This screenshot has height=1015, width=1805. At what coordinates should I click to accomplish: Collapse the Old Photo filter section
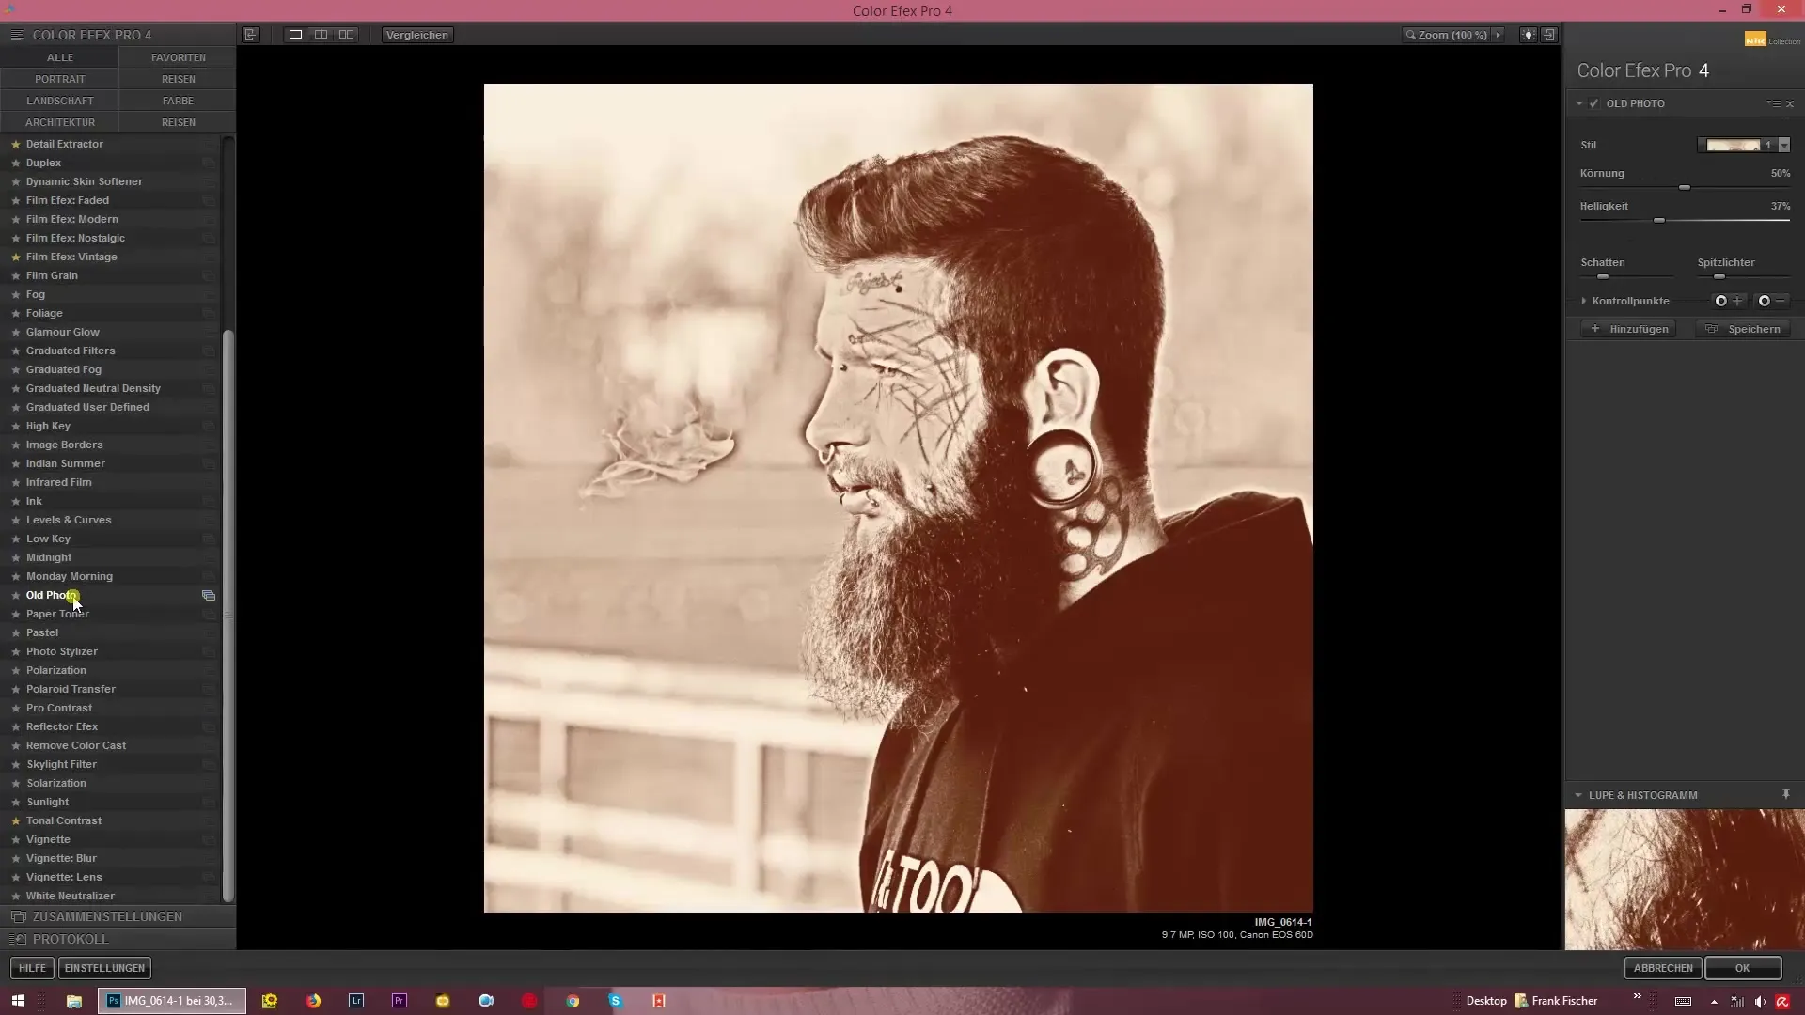click(1579, 103)
